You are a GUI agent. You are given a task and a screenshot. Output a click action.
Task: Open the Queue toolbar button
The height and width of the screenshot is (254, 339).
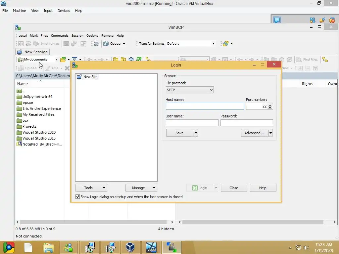tap(112, 44)
